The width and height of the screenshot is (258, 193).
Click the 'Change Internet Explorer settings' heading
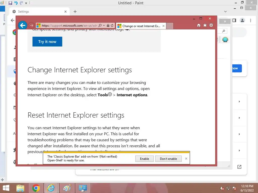coord(80,70)
